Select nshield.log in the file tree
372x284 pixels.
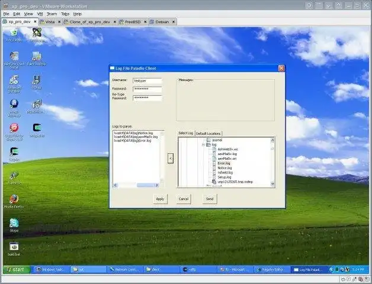(225, 173)
